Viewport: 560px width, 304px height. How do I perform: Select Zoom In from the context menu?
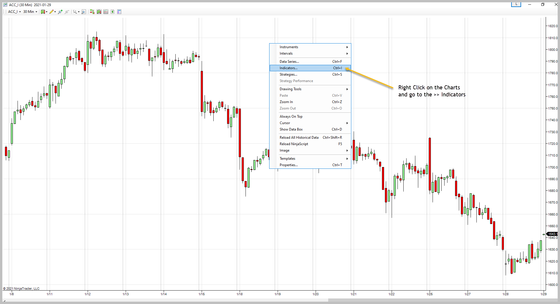310,102
